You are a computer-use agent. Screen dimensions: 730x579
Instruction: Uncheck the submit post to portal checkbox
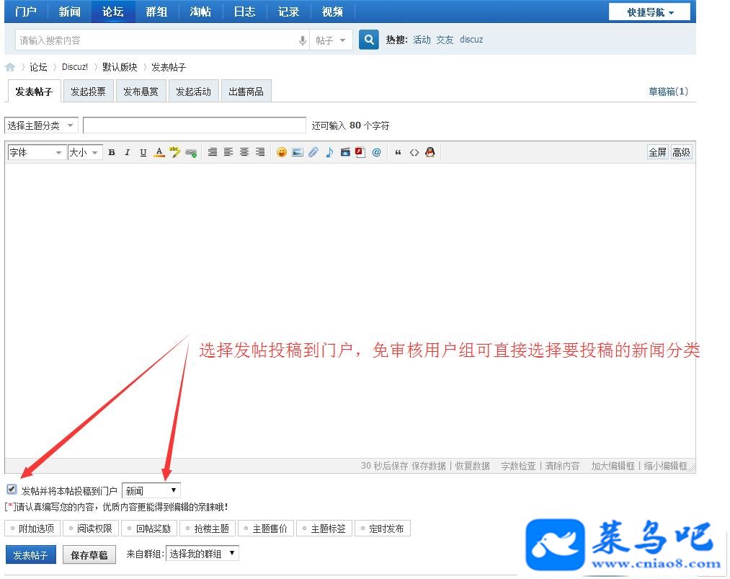point(12,489)
